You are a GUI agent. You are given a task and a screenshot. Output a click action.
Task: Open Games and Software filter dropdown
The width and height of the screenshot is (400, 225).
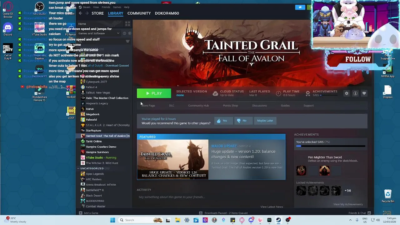pos(99,33)
